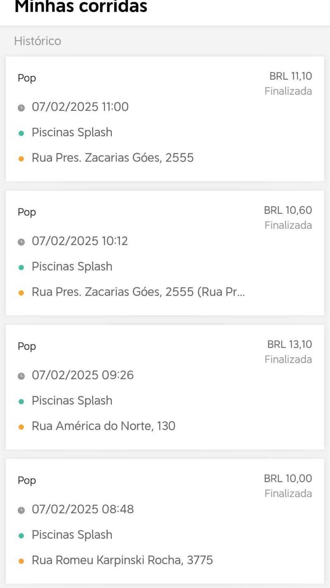Click clock icon beside 07/02/2025 08:48

coord(21,510)
